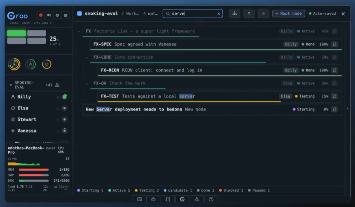
Task: Click the red record button
Action: tap(41, 15)
